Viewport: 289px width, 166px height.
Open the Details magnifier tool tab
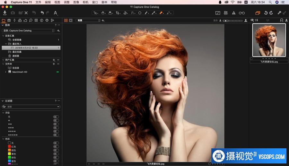coord(31,20)
